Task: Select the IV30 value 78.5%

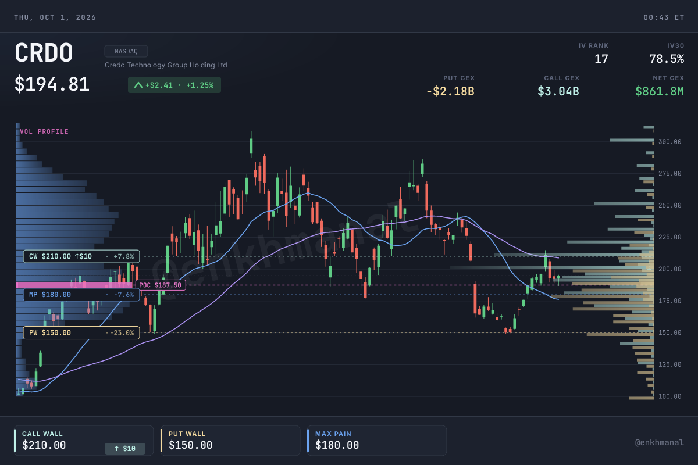Action: (667, 59)
